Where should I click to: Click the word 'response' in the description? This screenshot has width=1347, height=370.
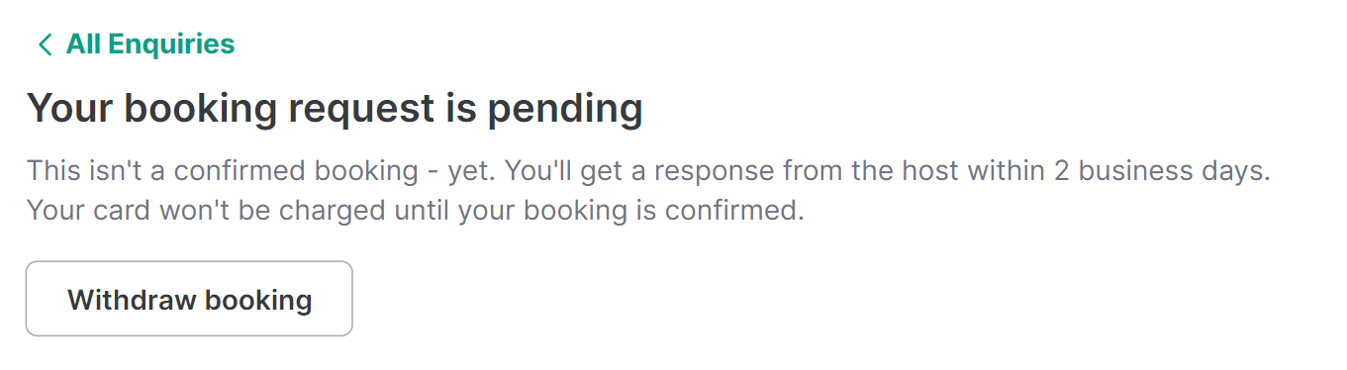(713, 171)
